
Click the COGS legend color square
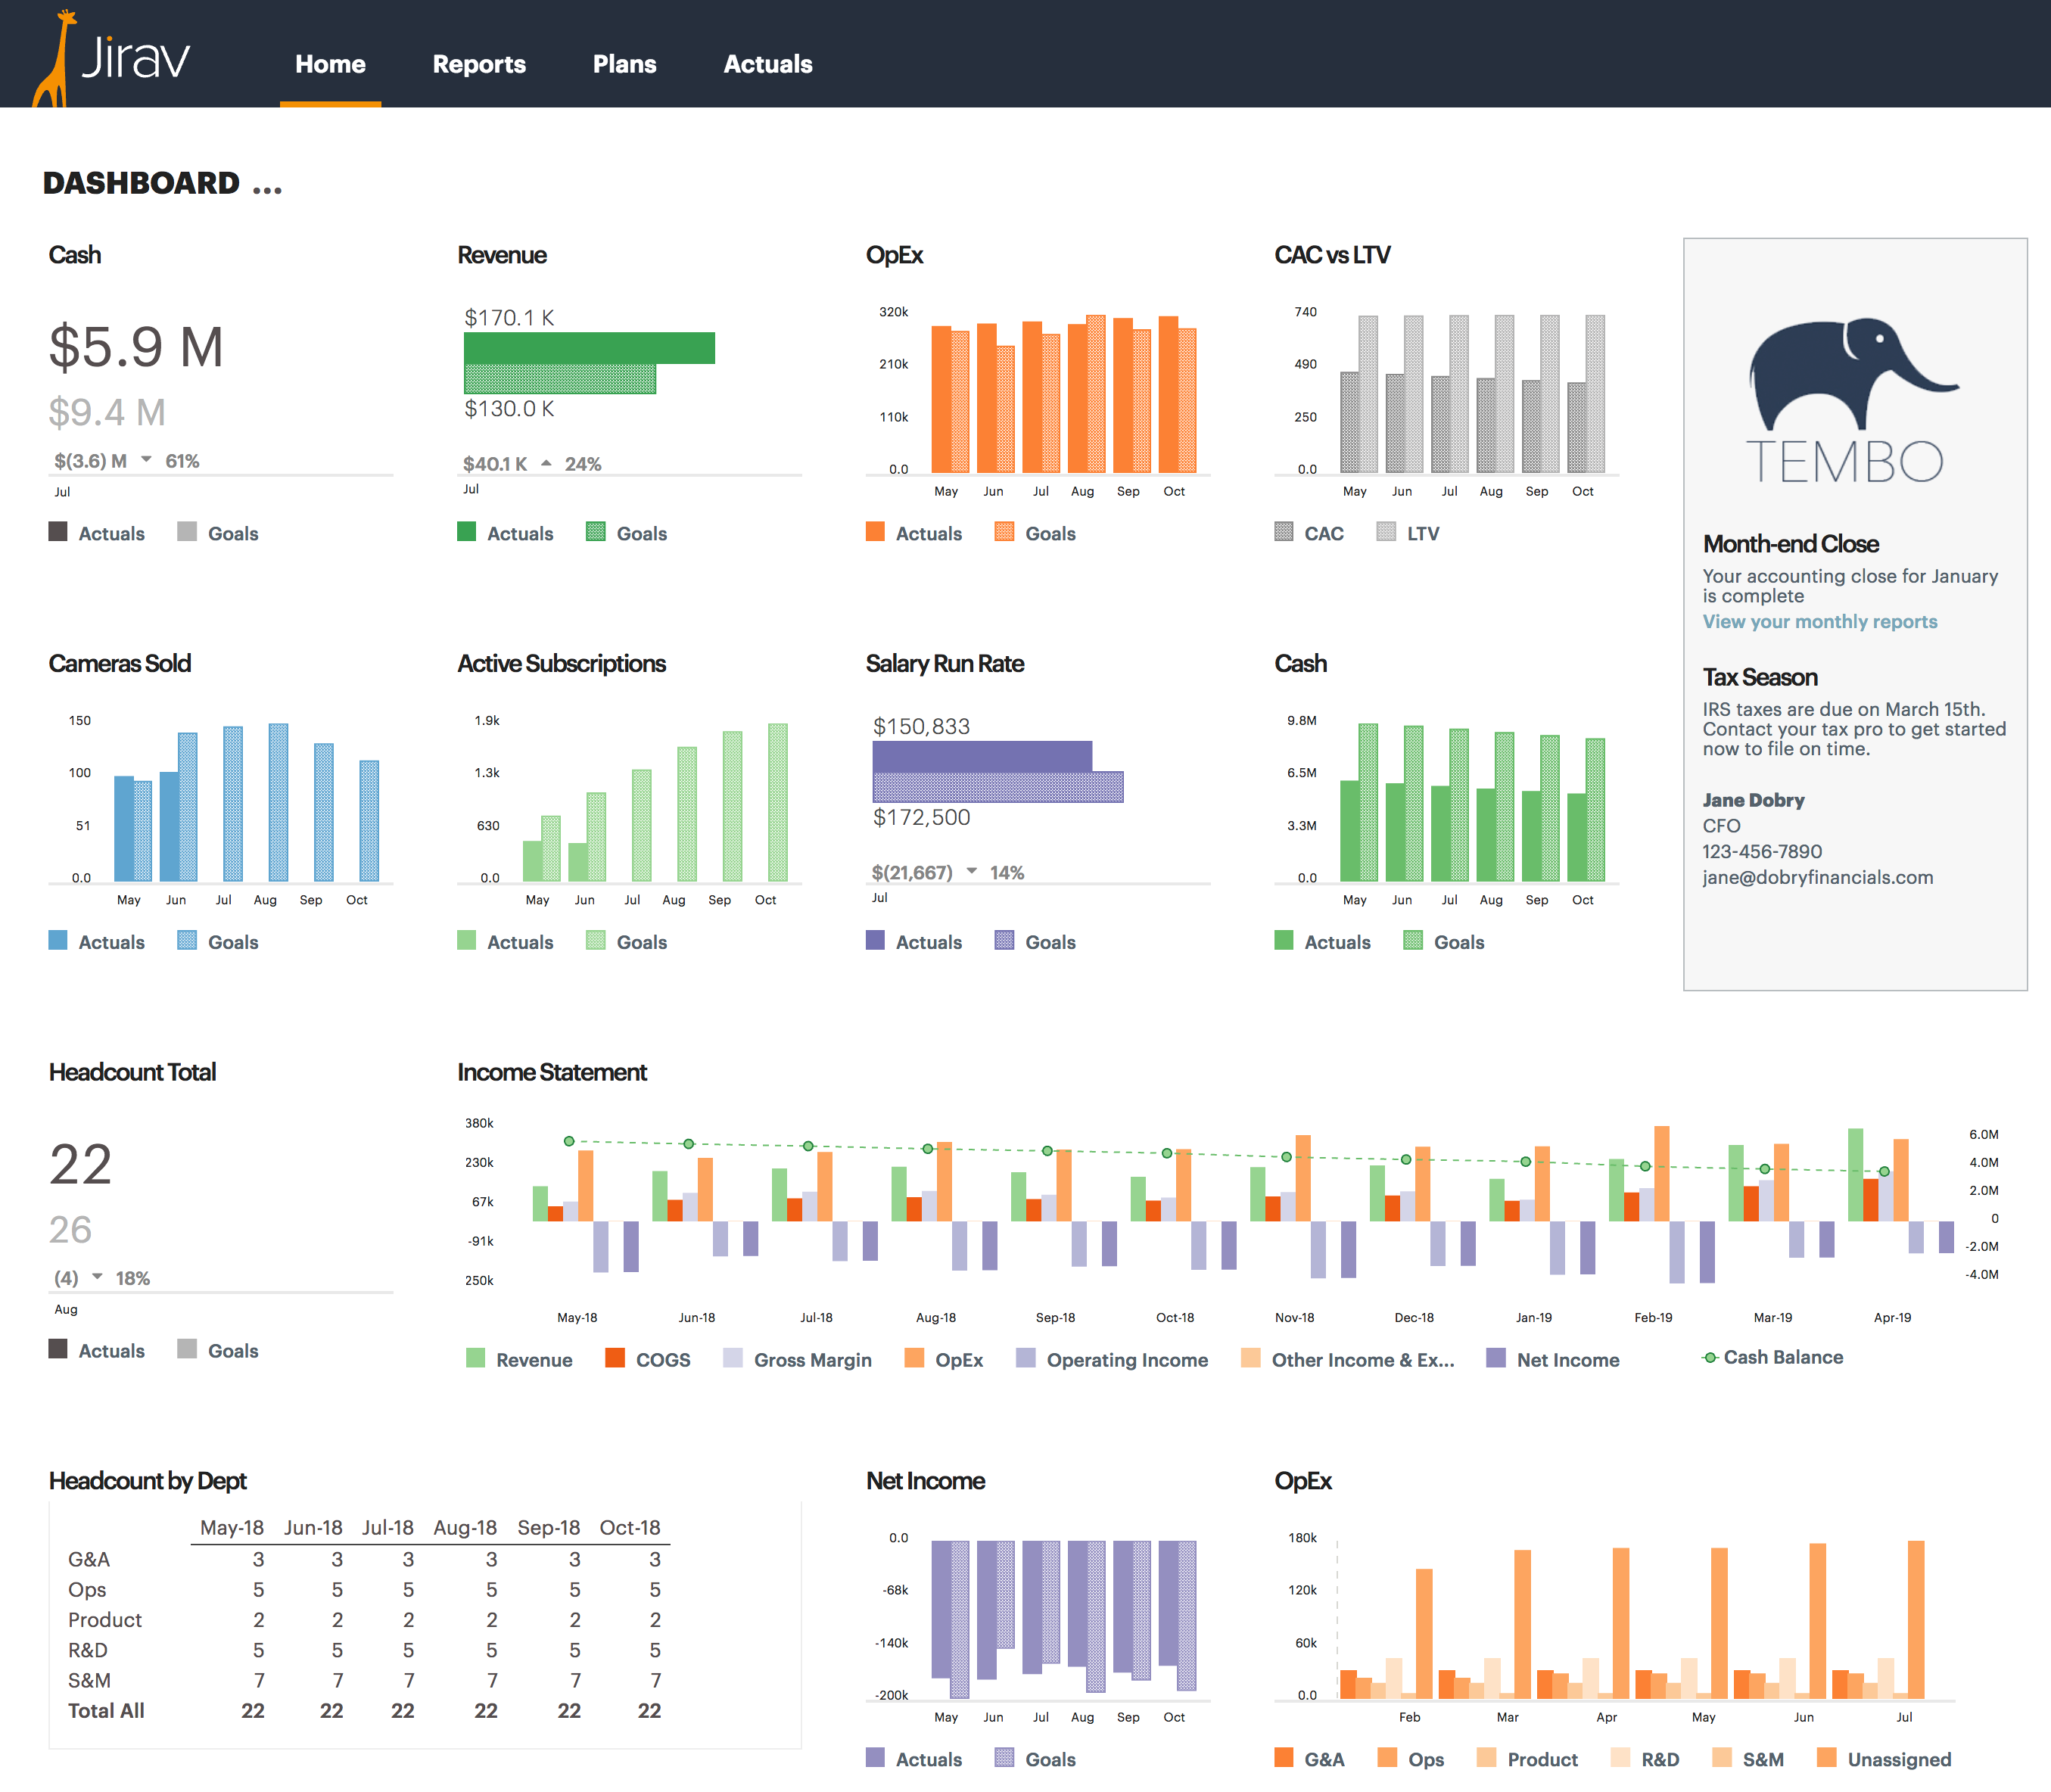click(615, 1358)
